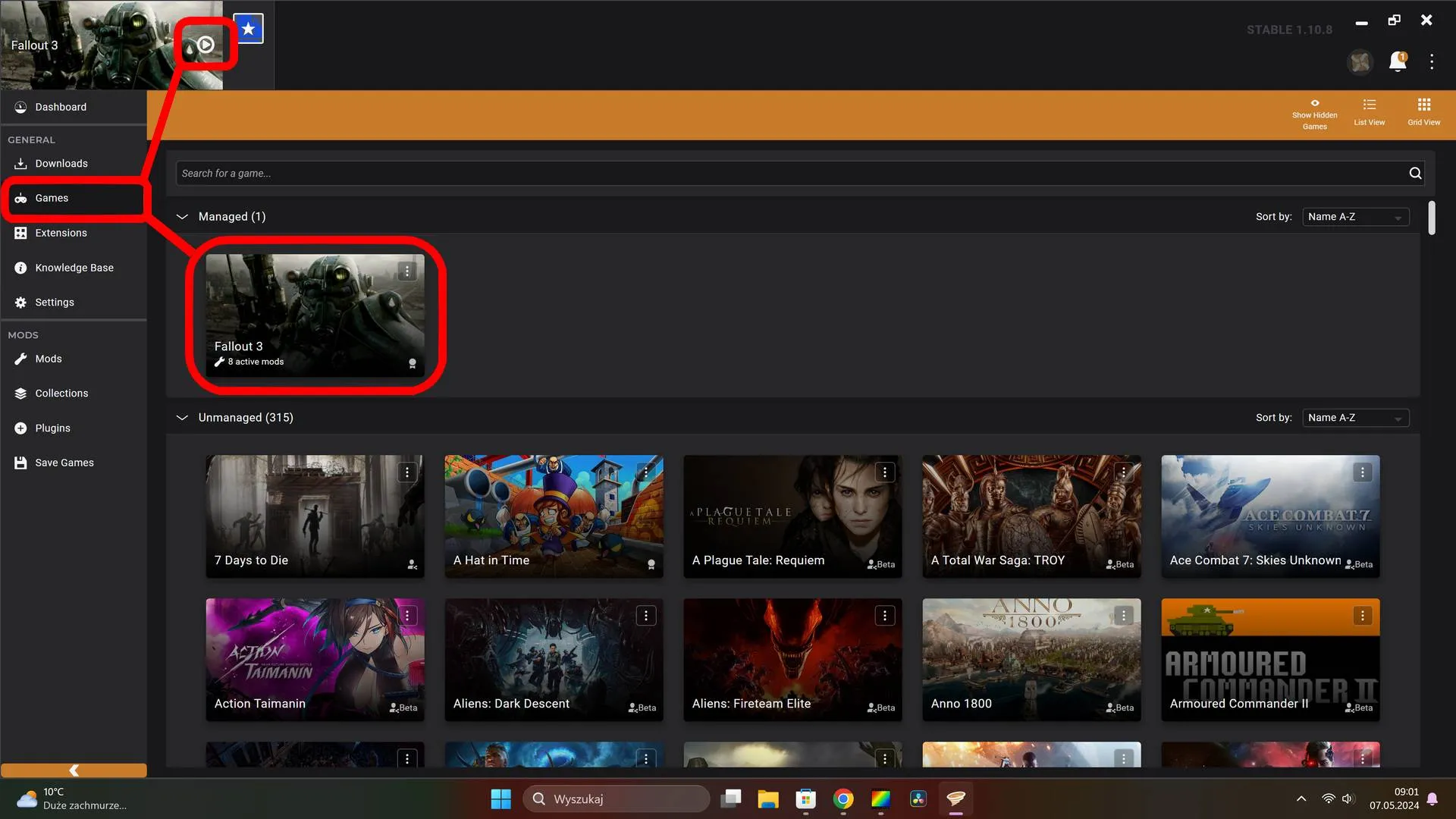Image resolution: width=1456 pixels, height=819 pixels.
Task: Open the colorful square app in taskbar
Action: (x=880, y=799)
